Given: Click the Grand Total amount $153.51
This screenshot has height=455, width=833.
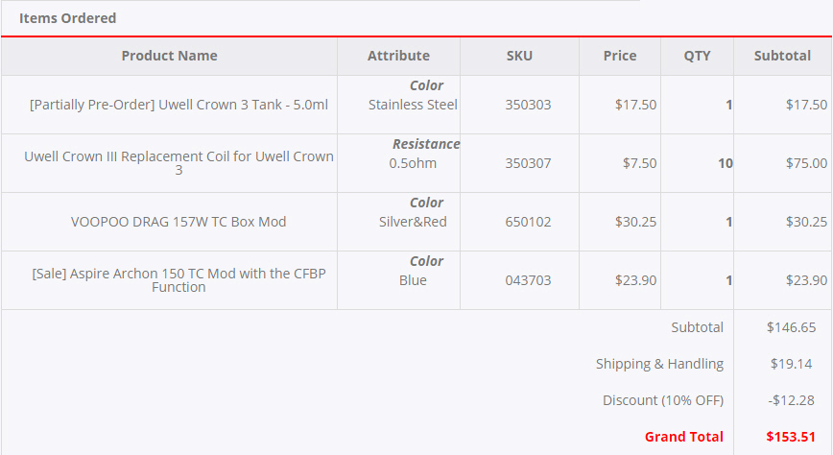Looking at the screenshot, I should coord(791,437).
